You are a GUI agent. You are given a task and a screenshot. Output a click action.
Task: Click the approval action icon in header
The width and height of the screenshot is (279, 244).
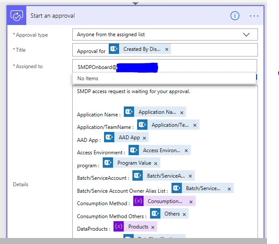(x=16, y=16)
